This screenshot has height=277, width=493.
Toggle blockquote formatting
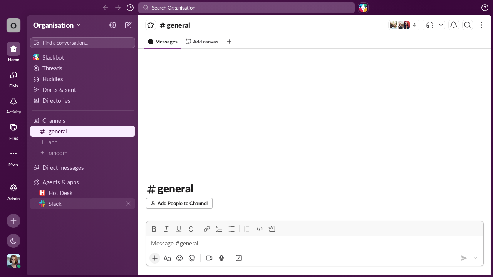click(247, 229)
